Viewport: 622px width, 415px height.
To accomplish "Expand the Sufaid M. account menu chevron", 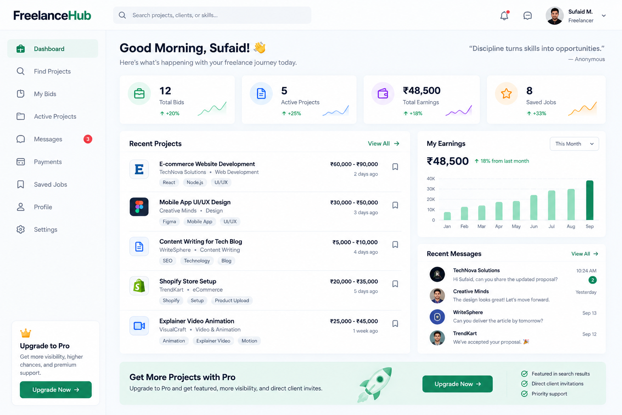I will tap(604, 16).
